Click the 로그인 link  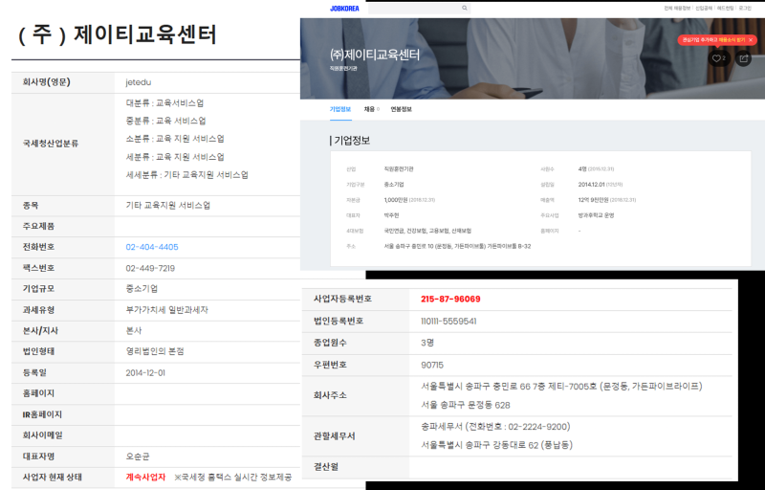point(745,9)
